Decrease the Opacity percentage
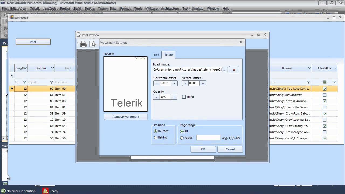Screen dimensions: 345x194 pyautogui.click(x=157, y=97)
